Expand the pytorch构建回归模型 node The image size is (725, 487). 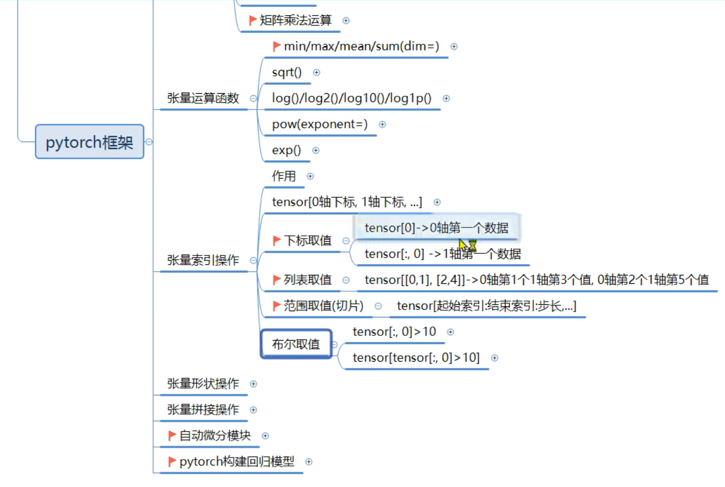[309, 462]
